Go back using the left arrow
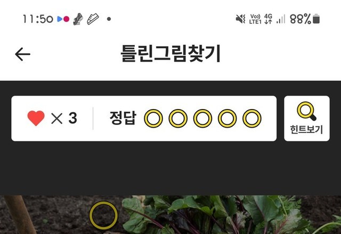Screen dimensions: 341x234 click(x=22, y=54)
